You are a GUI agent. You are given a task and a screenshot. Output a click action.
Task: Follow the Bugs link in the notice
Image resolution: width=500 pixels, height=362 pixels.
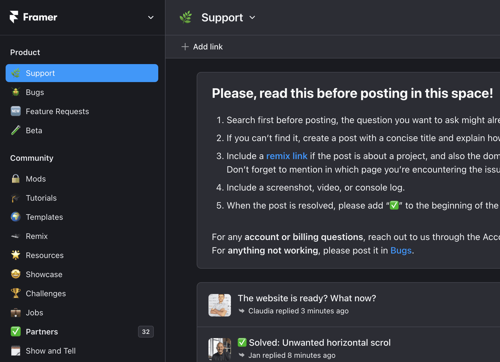pos(401,250)
